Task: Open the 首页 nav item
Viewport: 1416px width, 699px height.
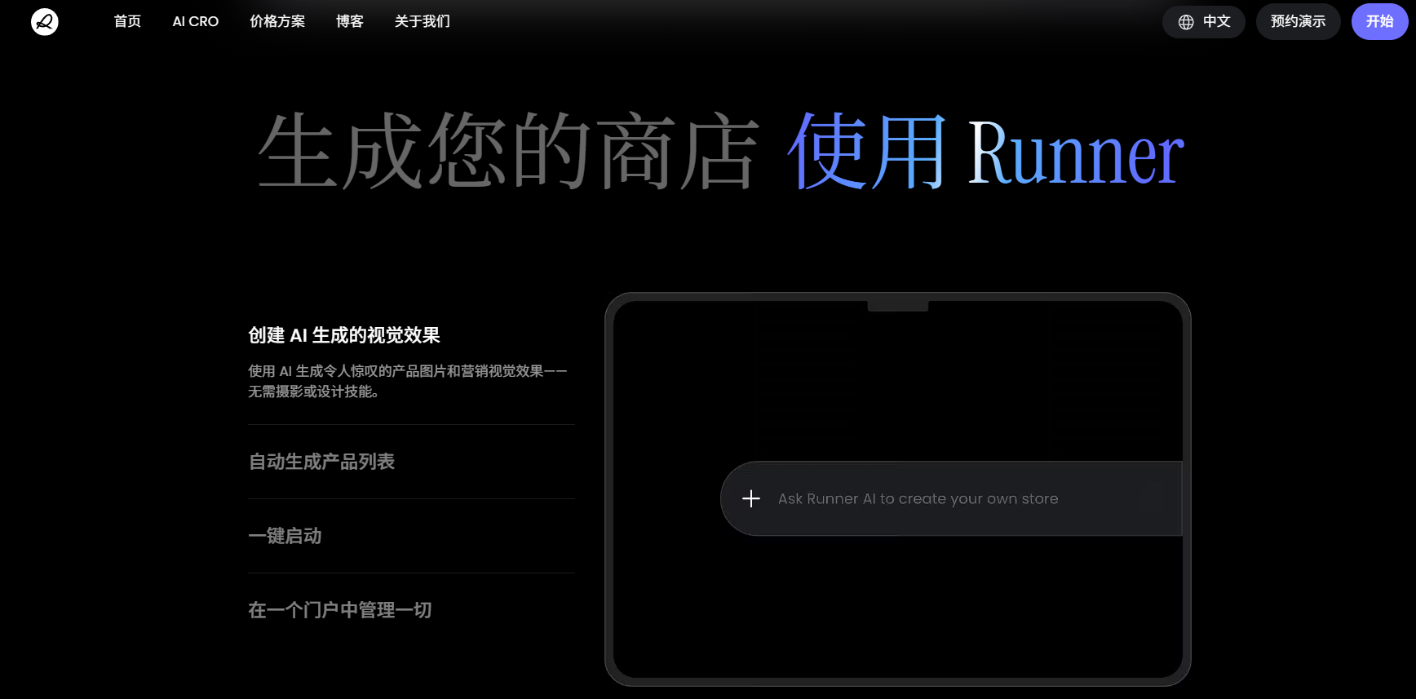Action: pos(127,21)
